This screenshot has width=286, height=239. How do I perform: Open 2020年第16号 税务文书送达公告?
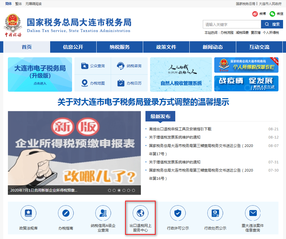pos(201,174)
